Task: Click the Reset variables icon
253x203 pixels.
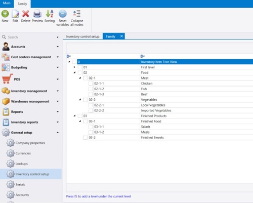Action: pos(63,14)
